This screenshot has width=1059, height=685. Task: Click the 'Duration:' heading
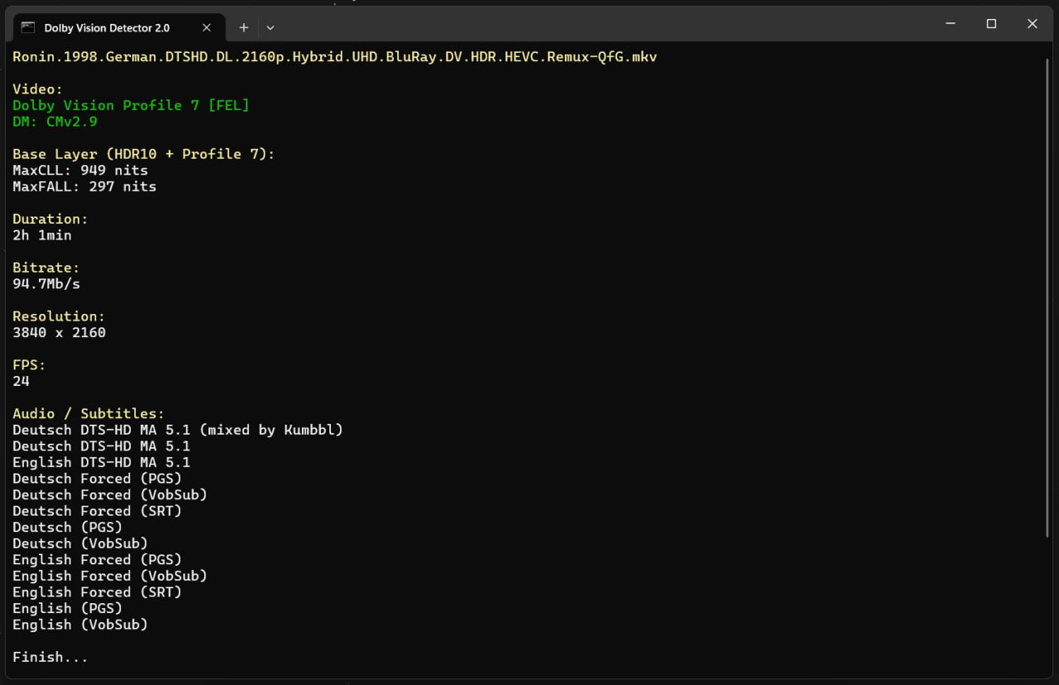(x=50, y=219)
